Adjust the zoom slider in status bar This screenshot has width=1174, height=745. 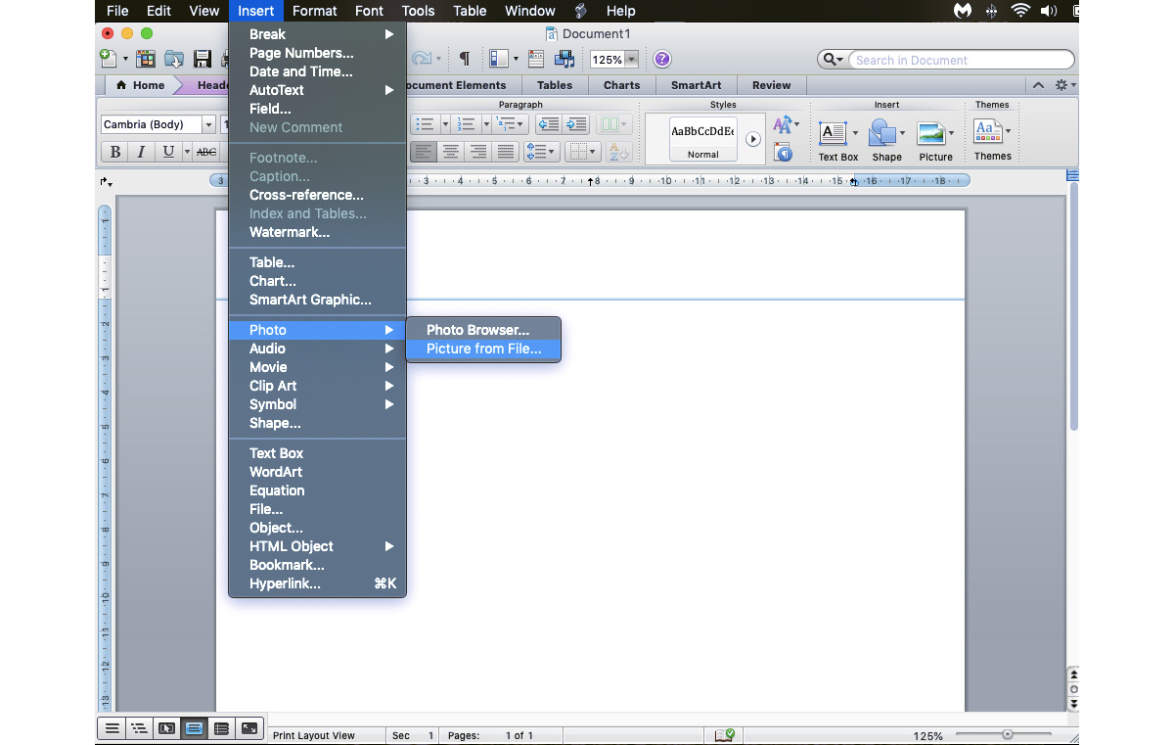point(1007,735)
